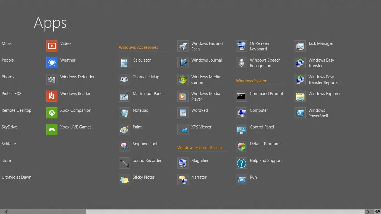Select the Windows Ease of Access header
The width and height of the screenshot is (381, 214).
pyautogui.click(x=200, y=148)
